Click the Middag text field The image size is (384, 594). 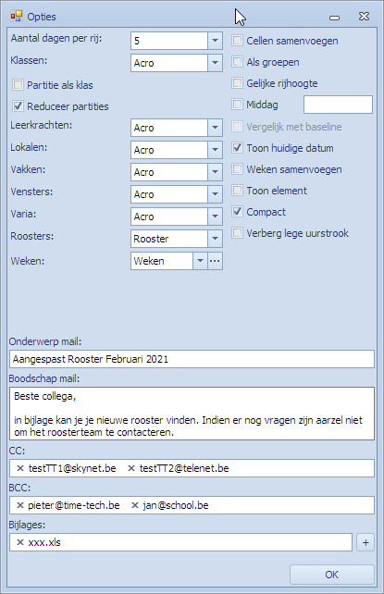tap(338, 105)
